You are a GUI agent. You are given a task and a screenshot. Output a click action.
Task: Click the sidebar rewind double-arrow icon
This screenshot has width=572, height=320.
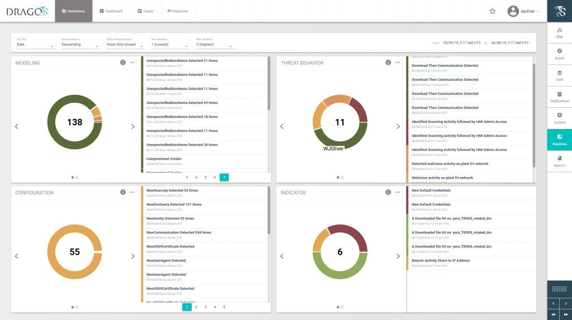click(x=554, y=314)
